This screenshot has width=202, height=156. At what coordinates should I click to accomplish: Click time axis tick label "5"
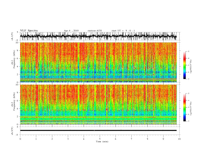[100, 139]
